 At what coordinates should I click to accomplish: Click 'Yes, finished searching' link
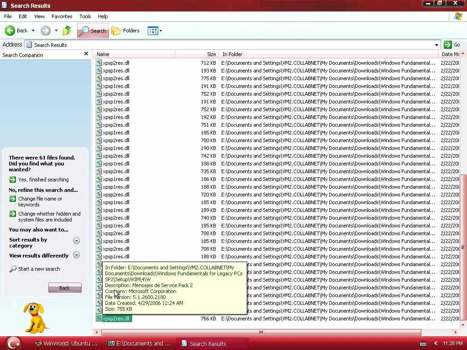43,180
